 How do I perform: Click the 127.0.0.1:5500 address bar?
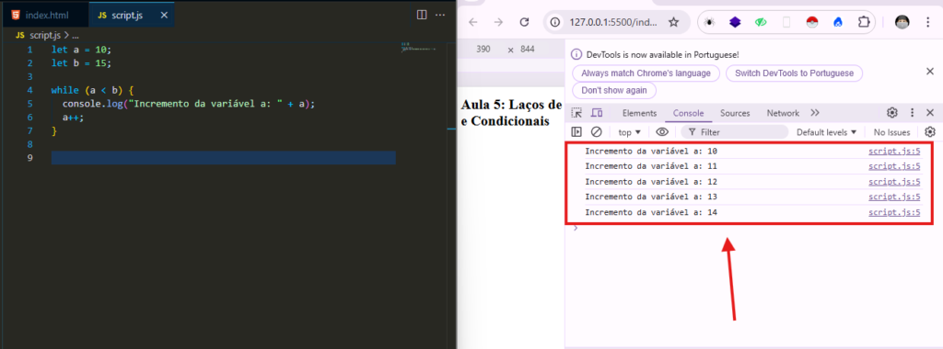613,22
